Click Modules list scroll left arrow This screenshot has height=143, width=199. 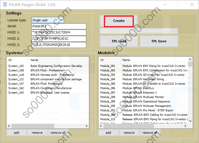[x=101, y=126]
